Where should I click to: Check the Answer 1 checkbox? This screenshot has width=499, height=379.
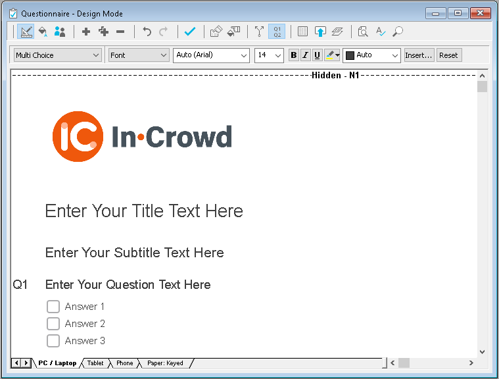53,307
